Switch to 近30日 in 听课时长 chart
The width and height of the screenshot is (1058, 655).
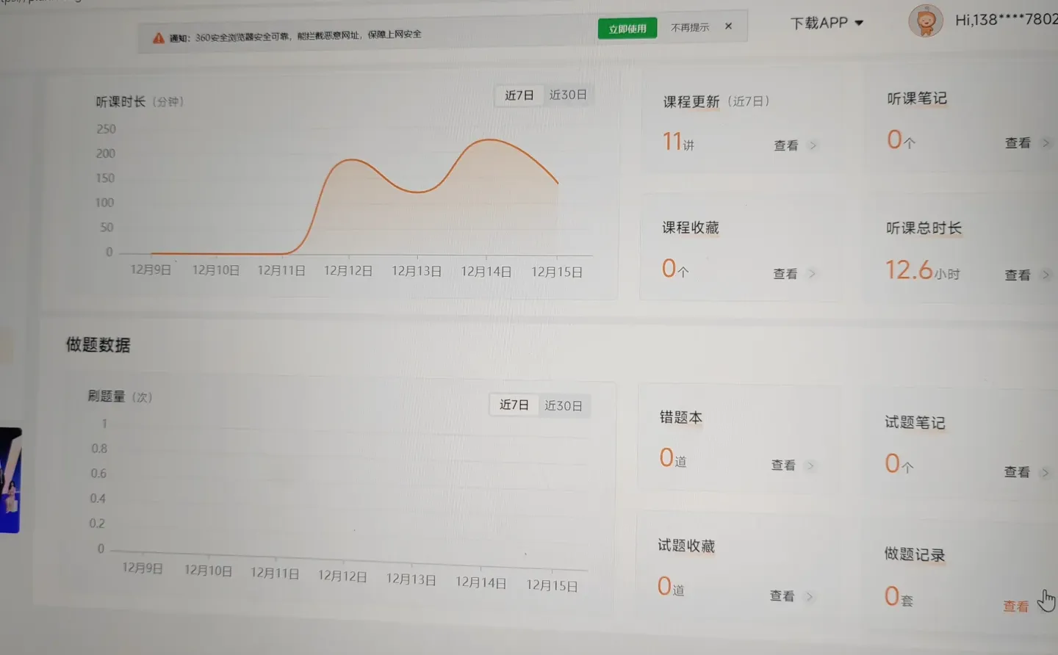[568, 95]
